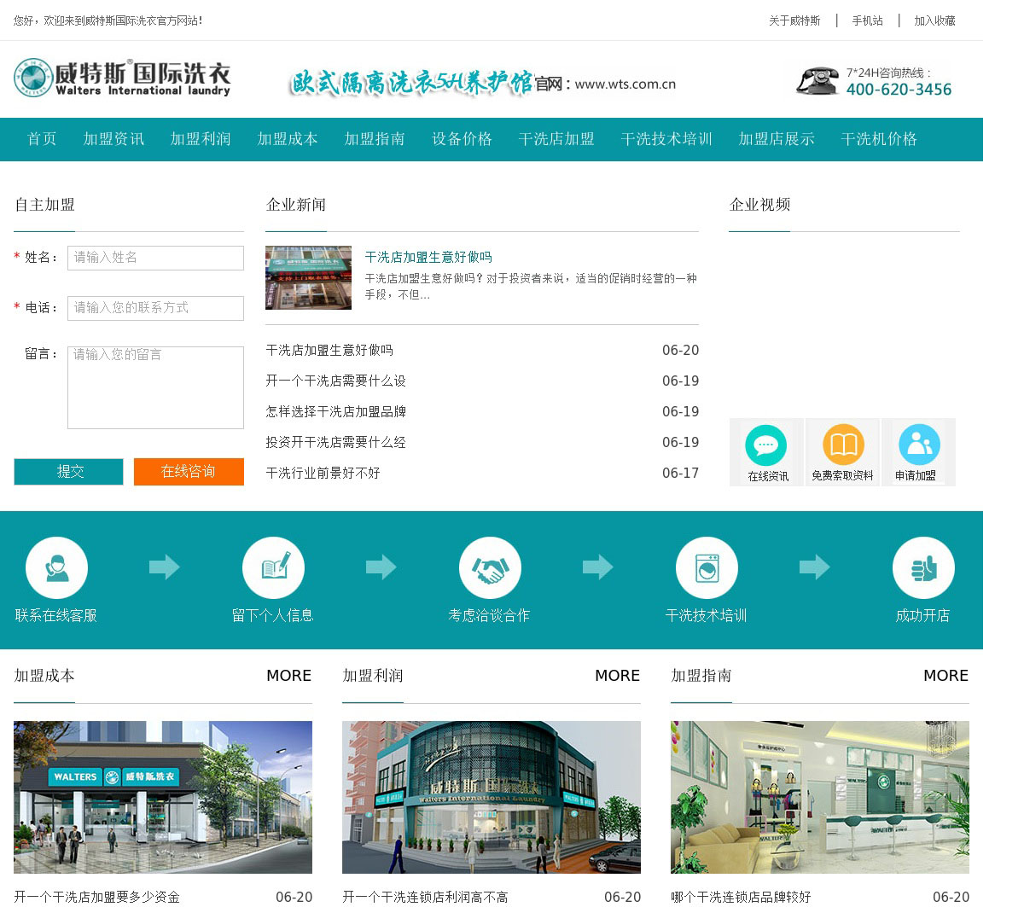
Task: Click the online chat bubble icon
Action: coord(765,445)
